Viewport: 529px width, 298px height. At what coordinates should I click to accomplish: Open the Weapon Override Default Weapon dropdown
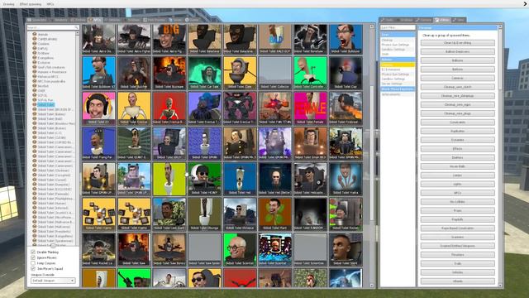[x=53, y=281]
